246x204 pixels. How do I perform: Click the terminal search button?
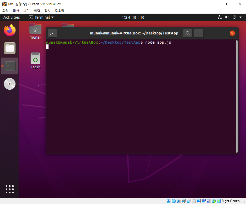pyautogui.click(x=188, y=33)
